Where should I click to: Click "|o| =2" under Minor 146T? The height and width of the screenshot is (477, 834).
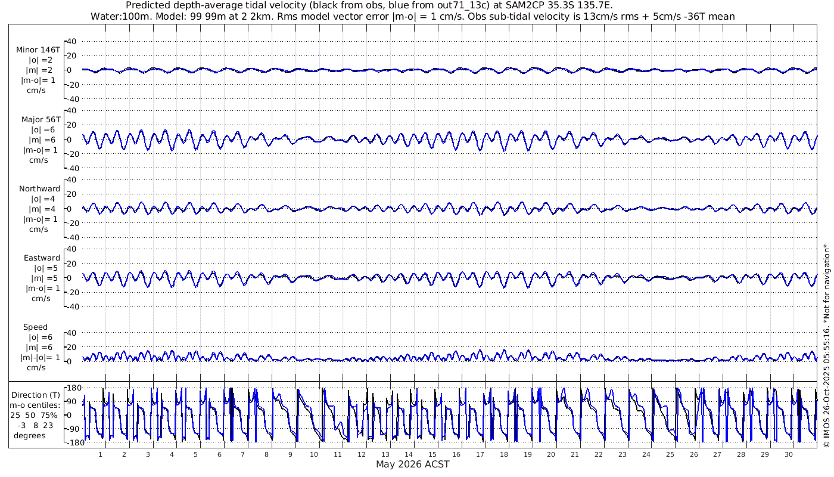tap(41, 60)
